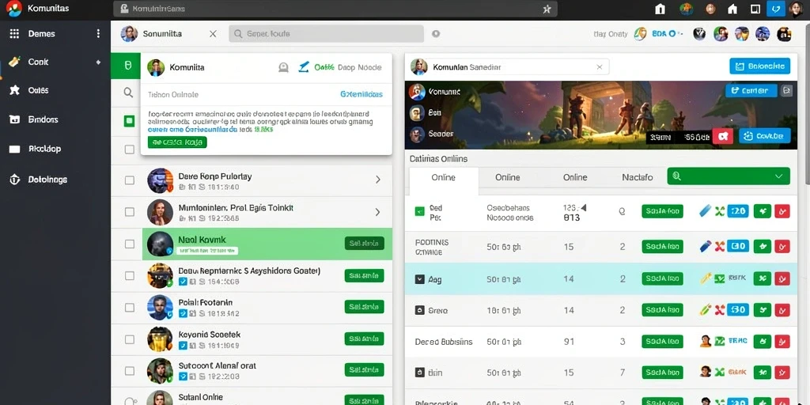The width and height of the screenshot is (810, 405).
Task: Tick the checkbox beside Keyonid Soaetek
Action: click(129, 339)
